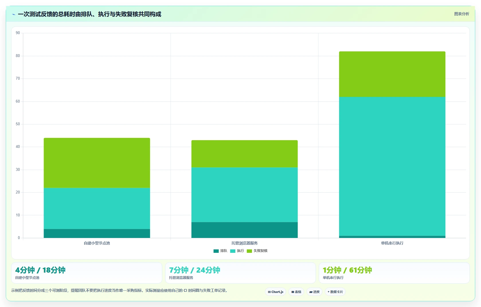Click the footnote text starting with 示例把反馈时间
The height and width of the screenshot is (307, 481).
click(x=120, y=290)
